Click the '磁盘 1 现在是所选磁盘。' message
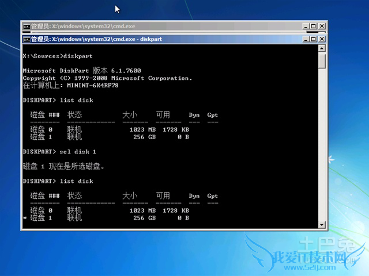The height and width of the screenshot is (276, 369). [x=63, y=166]
